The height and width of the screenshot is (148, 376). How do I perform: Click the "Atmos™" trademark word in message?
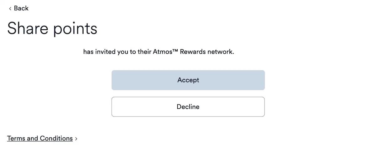coord(162,52)
